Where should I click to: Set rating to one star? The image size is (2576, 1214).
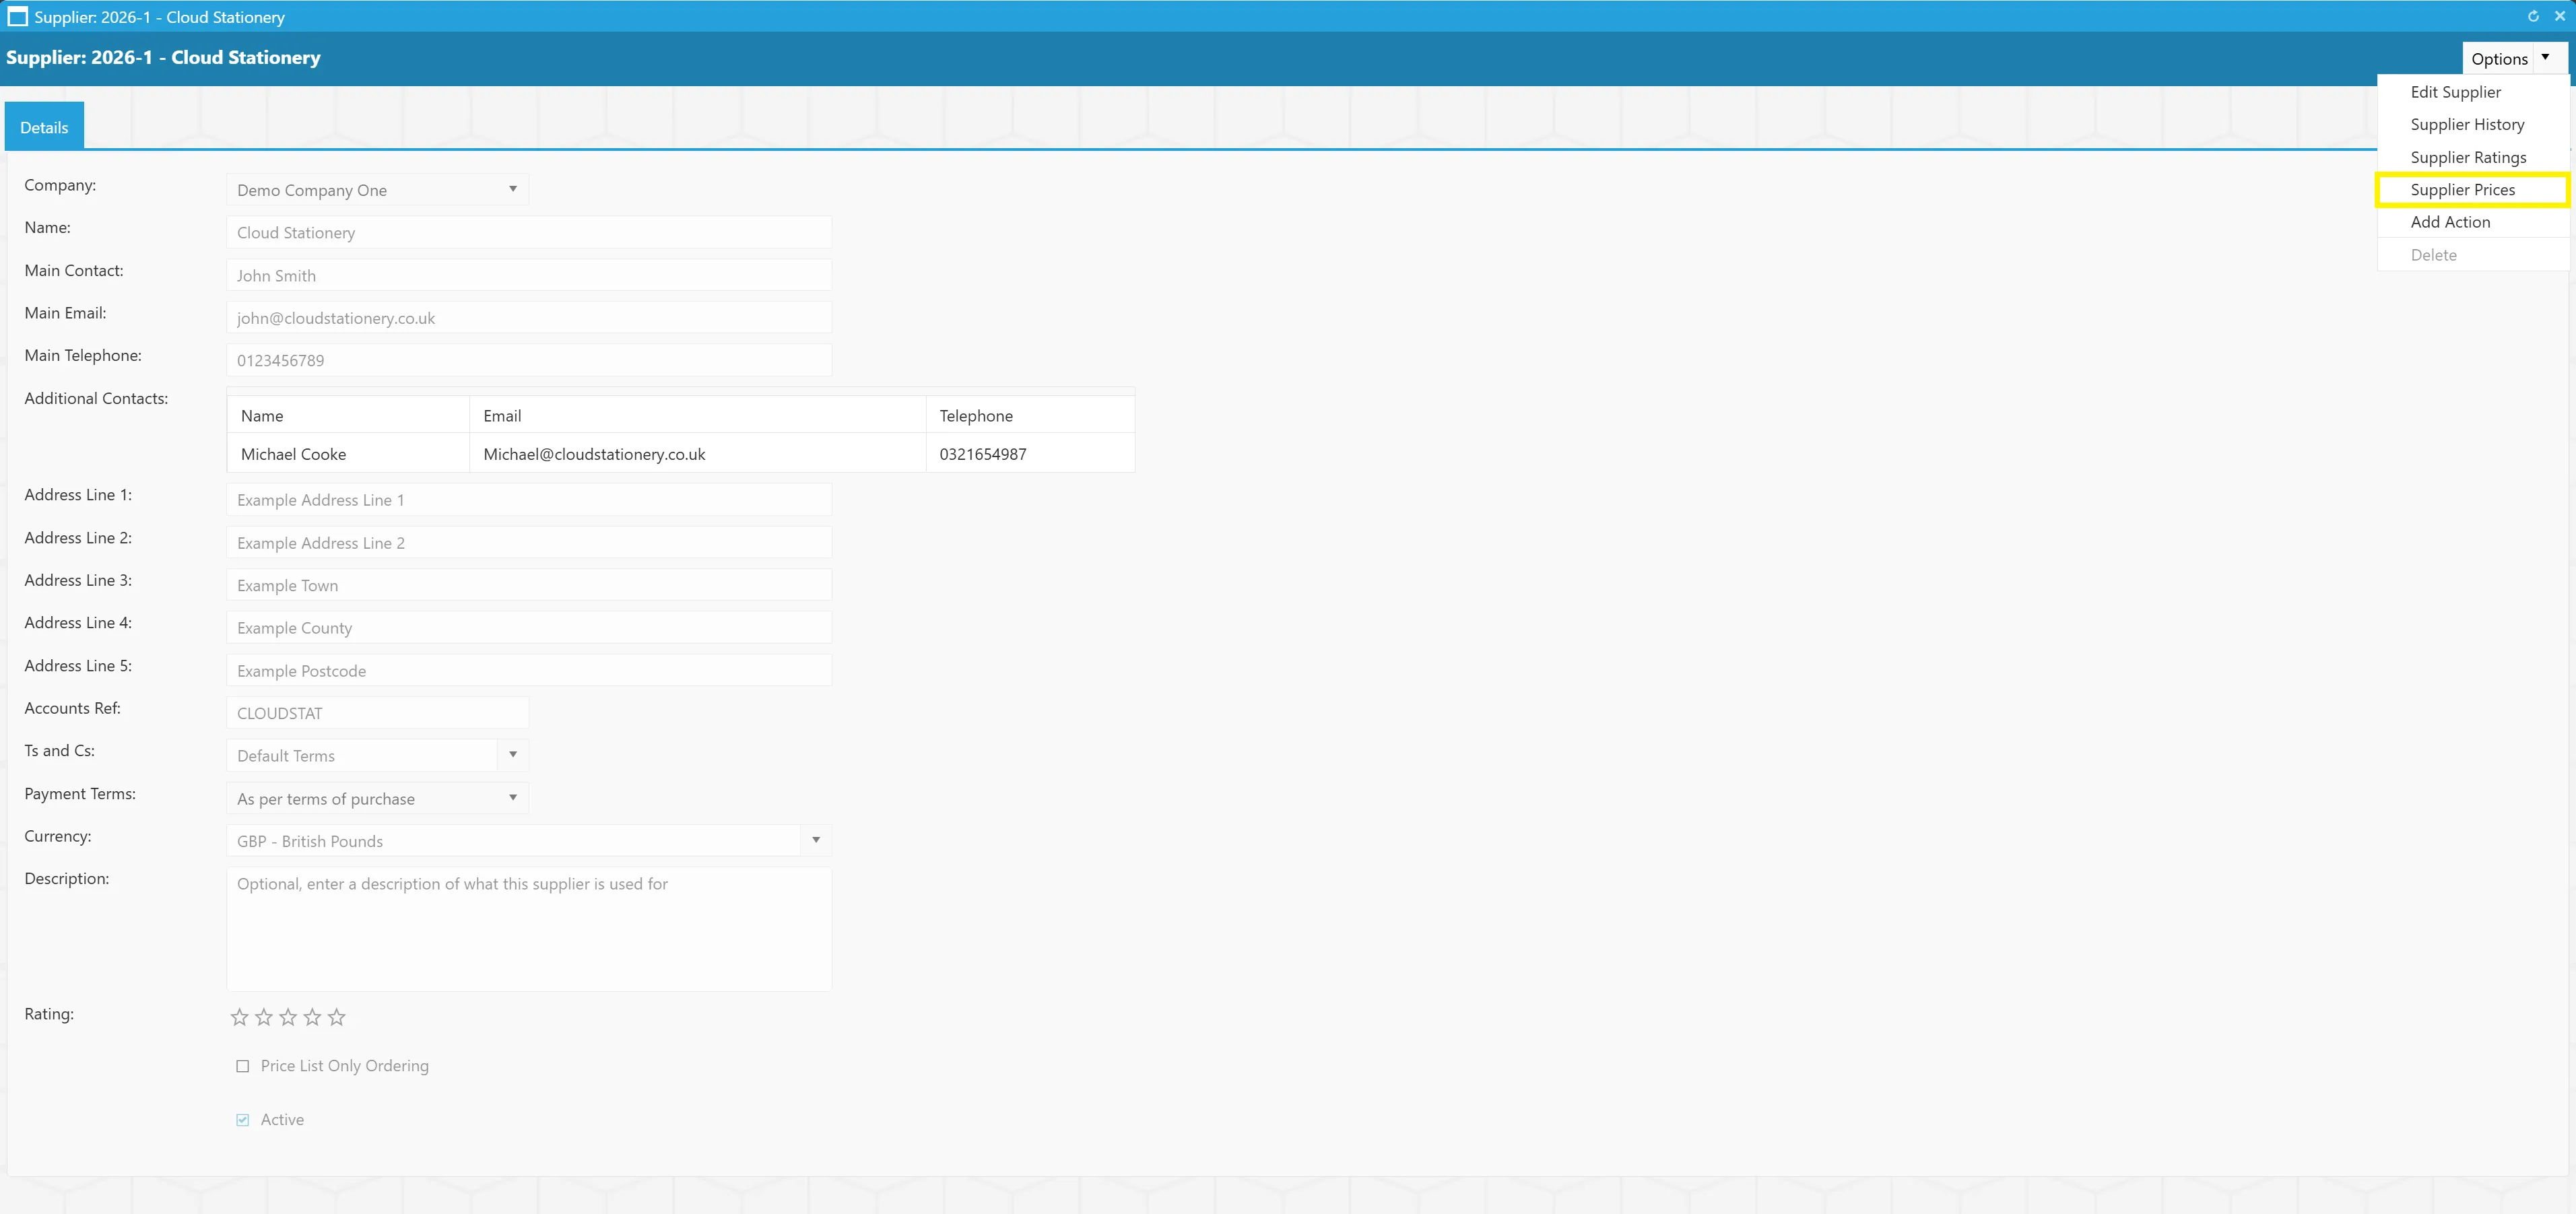[x=239, y=1017]
